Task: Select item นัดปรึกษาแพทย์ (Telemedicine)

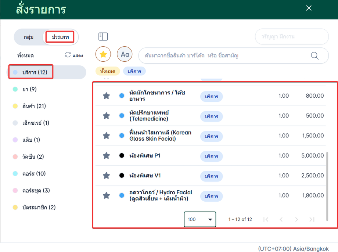Action: [149, 116]
